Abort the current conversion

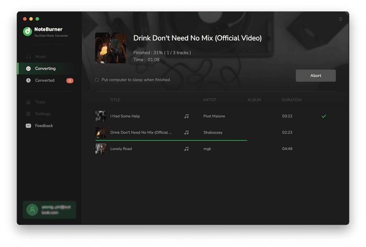(x=316, y=76)
